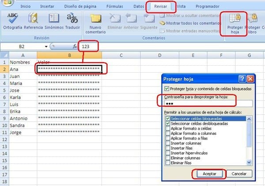Viewport: 265px width, 186px height.
Task: Select row 12 header
Action: [x=4, y=139]
